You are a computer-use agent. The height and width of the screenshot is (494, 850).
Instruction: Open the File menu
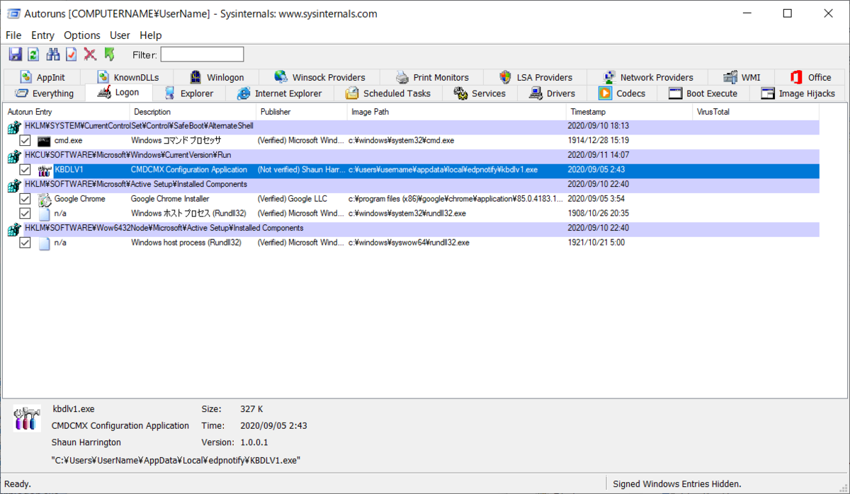pos(13,35)
